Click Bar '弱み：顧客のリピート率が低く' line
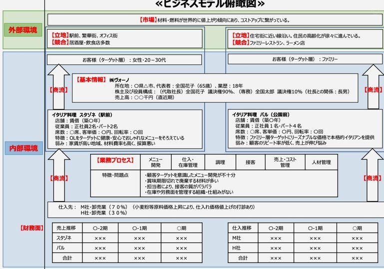 click(x=281, y=143)
